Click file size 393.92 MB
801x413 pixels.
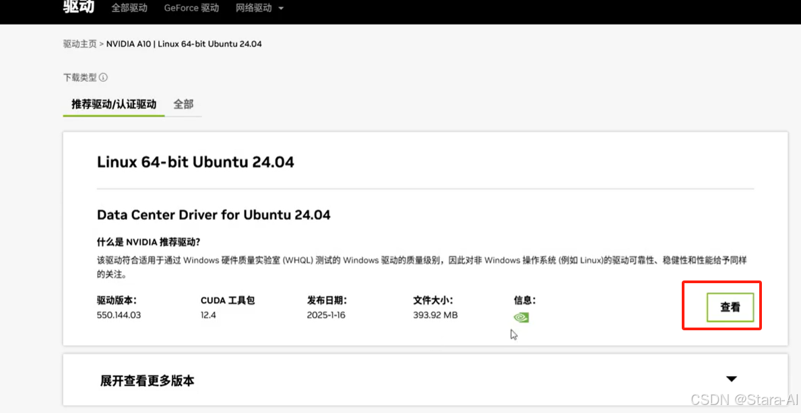[x=435, y=315]
